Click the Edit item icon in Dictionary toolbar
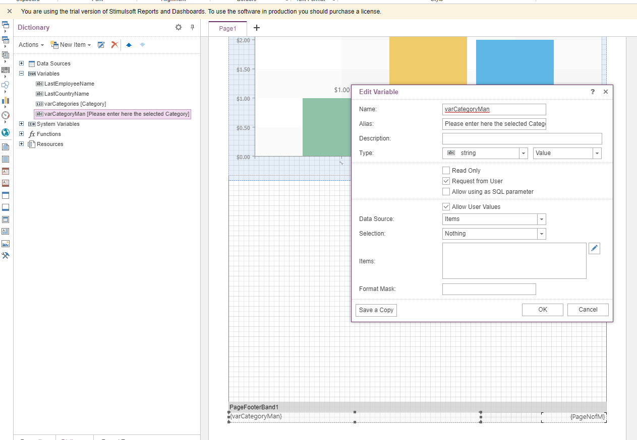Viewport: 637px width, 440px height. point(101,45)
